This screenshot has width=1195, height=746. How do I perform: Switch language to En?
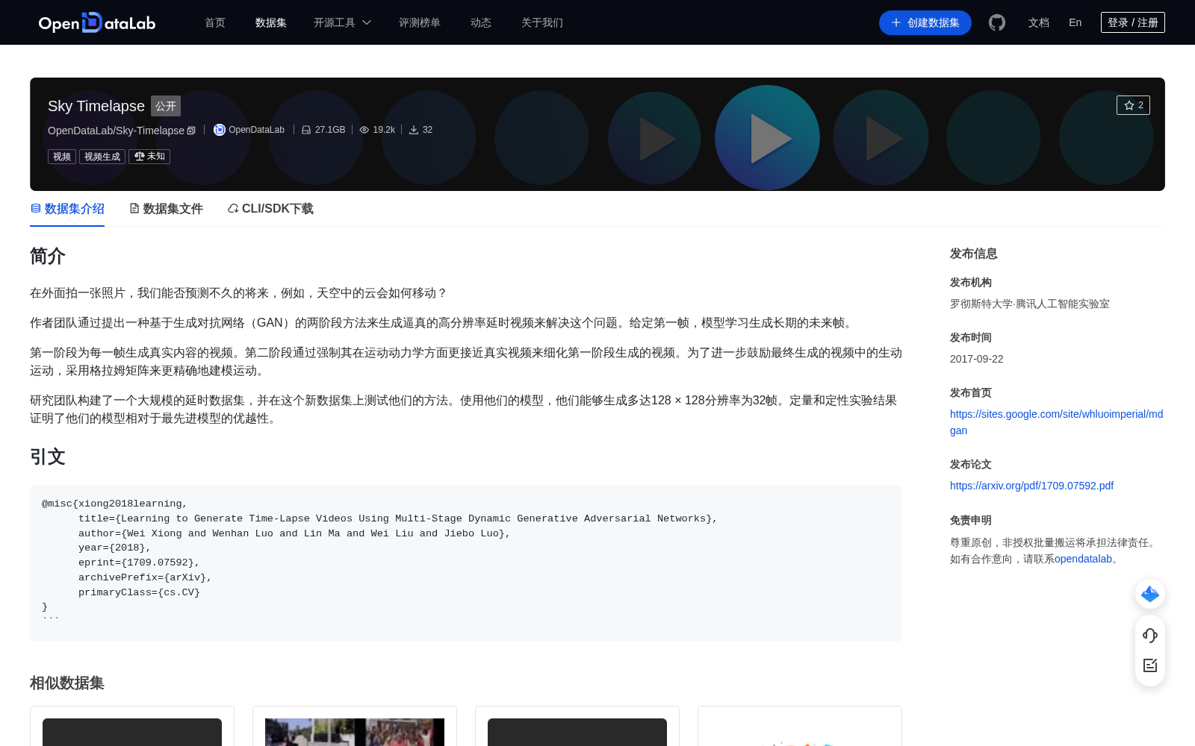pos(1075,22)
